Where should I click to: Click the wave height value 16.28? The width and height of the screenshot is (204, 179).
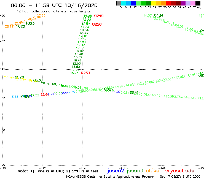[87, 16]
